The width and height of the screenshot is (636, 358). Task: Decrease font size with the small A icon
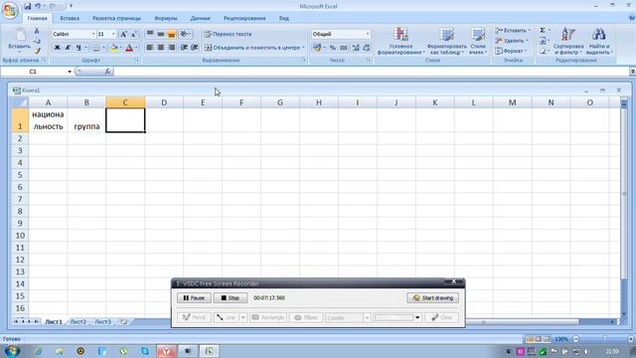[x=133, y=35]
